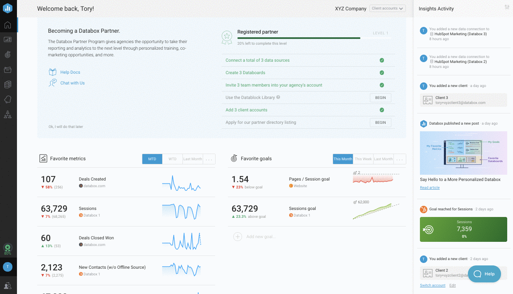
Task: Open the Deals Closed Won metric
Action: pyautogui.click(x=126, y=241)
